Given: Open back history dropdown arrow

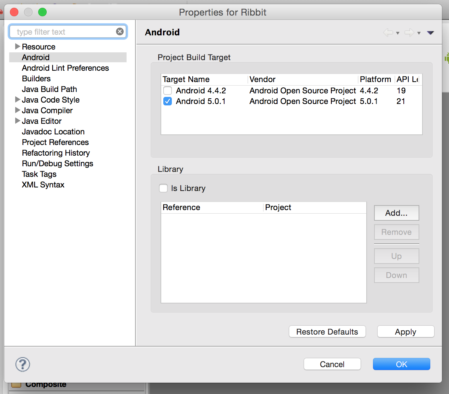Looking at the screenshot, I should click(398, 33).
